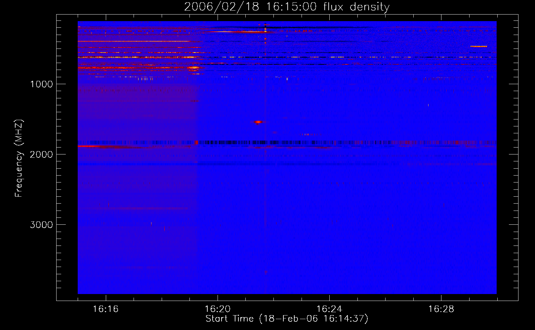Click the 16:20 time tick label
This screenshot has width=535, height=330.
click(218, 309)
